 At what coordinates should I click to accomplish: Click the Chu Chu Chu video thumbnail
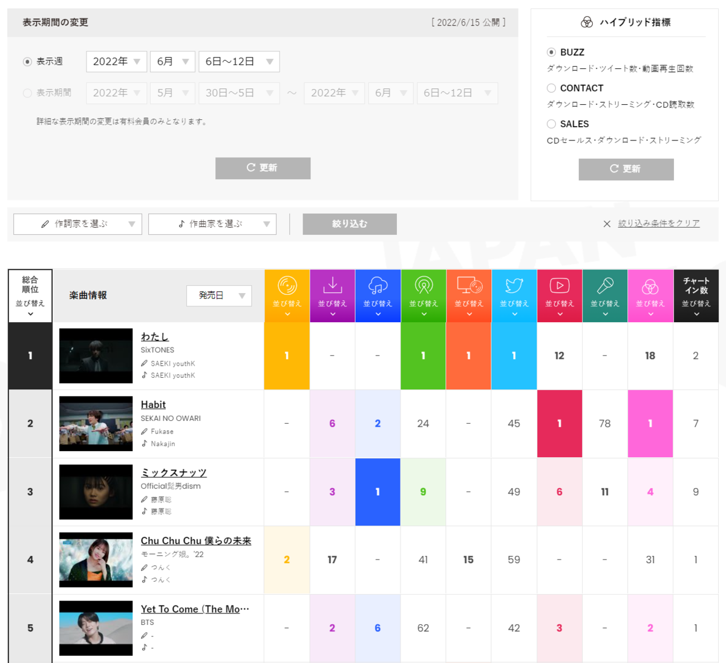coord(96,560)
